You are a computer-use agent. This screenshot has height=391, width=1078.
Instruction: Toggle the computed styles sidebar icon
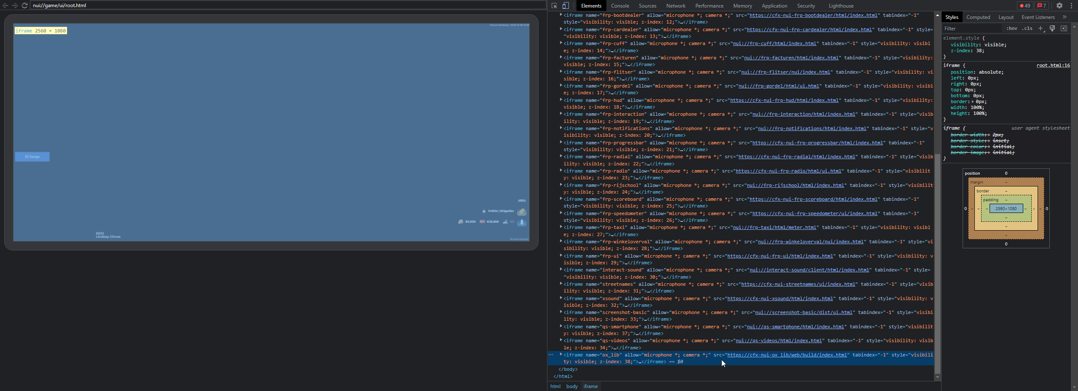pos(1064,29)
